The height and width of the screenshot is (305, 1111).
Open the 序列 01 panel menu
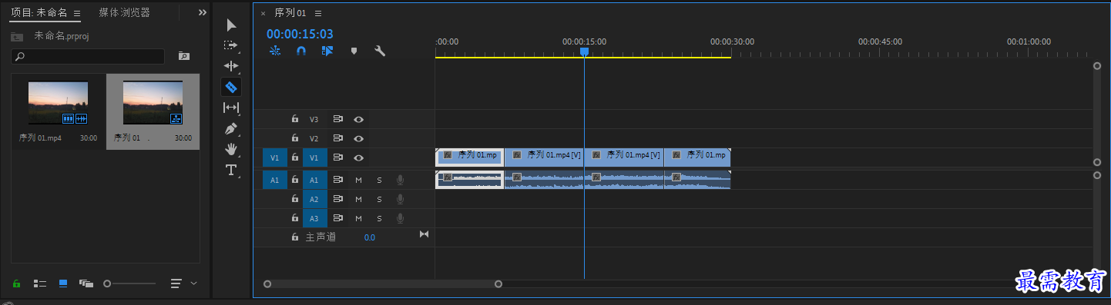tap(318, 13)
